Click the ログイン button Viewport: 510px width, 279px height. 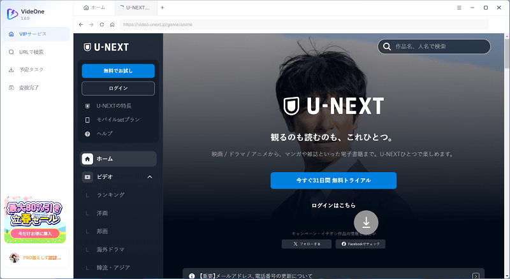[118, 89]
